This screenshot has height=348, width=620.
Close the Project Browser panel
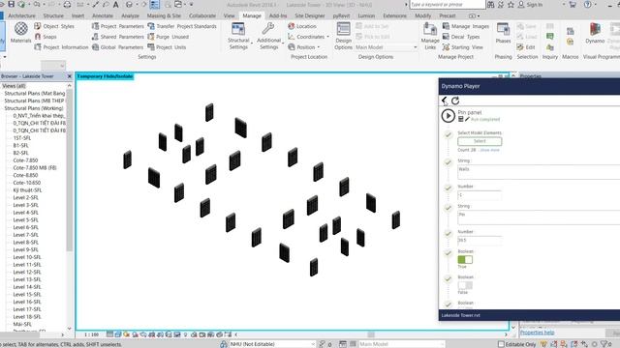point(70,76)
